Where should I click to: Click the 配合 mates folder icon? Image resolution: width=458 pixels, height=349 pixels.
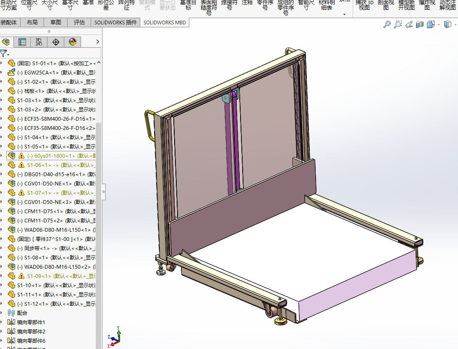[x=11, y=313]
